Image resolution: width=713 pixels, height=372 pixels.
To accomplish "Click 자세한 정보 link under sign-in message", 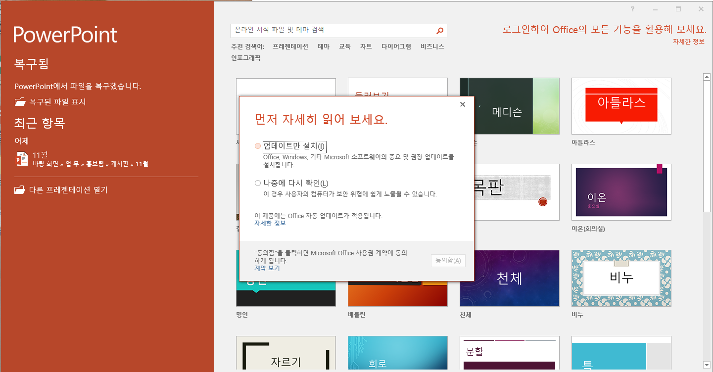I will pyautogui.click(x=688, y=42).
